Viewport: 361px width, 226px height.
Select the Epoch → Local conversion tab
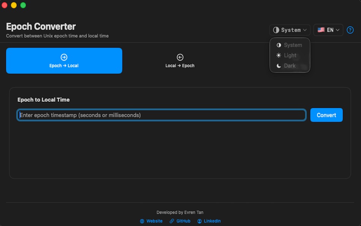64,61
